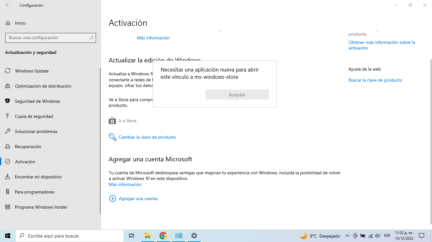Click the Encontrar mi dispositivo person-pin icon
The width and height of the screenshot is (432, 242).
click(8, 177)
